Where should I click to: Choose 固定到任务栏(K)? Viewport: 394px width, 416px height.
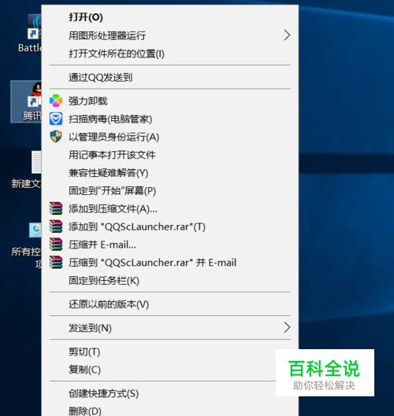[x=170, y=281]
